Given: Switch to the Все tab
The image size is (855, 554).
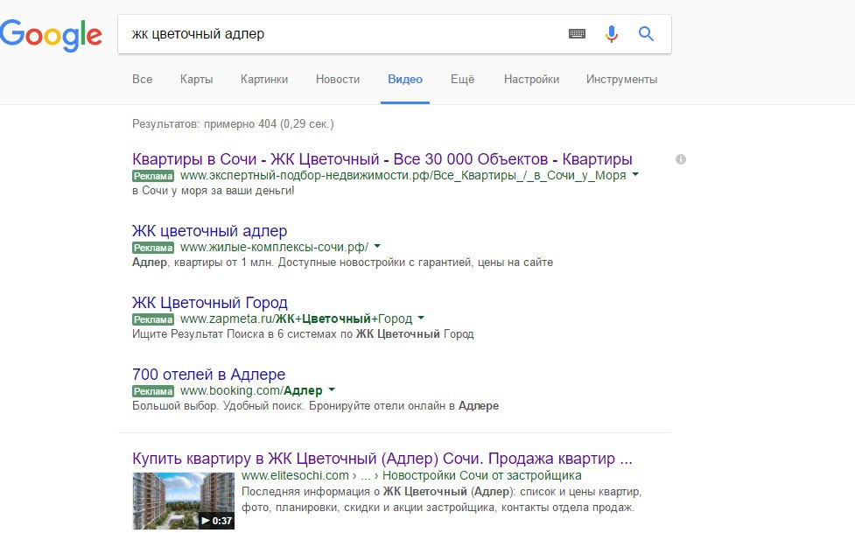Looking at the screenshot, I should [143, 79].
